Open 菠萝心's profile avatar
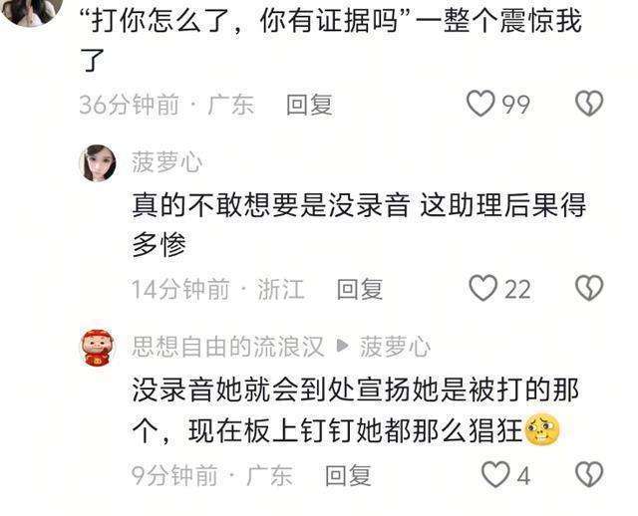Image resolution: width=638 pixels, height=516 pixels. pos(98,163)
